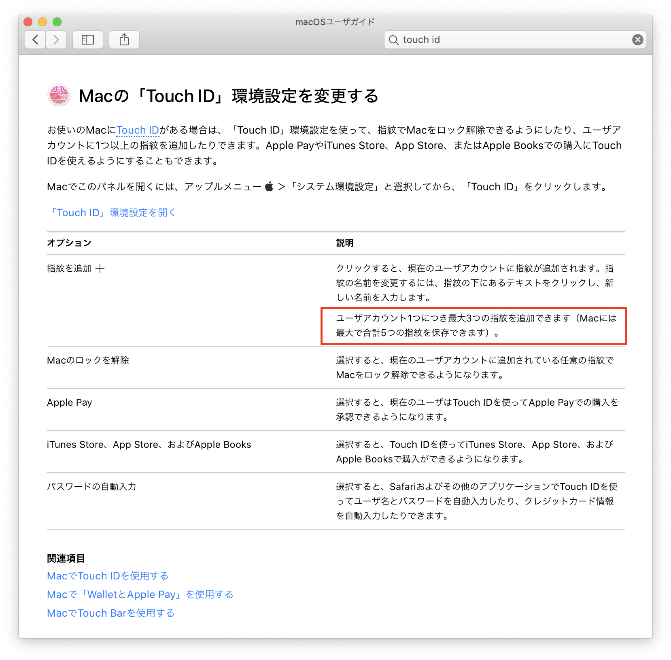The width and height of the screenshot is (671, 660).
Task: Click the note 'ユーザアカウント1つにつき最大3つの指紋'
Action: click(x=476, y=326)
